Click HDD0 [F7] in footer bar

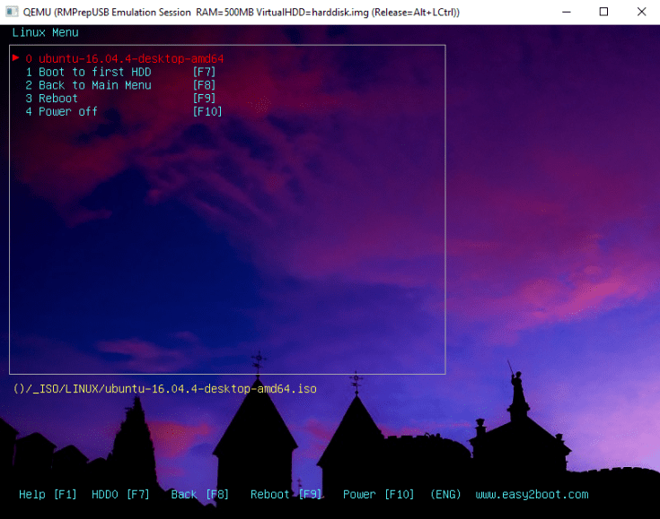[120, 495]
